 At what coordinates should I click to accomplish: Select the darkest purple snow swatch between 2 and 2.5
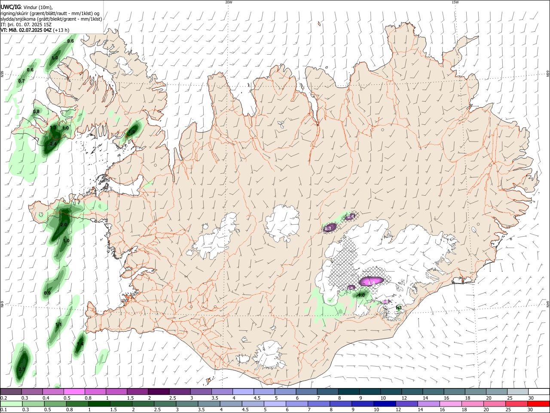pyautogui.click(x=158, y=391)
